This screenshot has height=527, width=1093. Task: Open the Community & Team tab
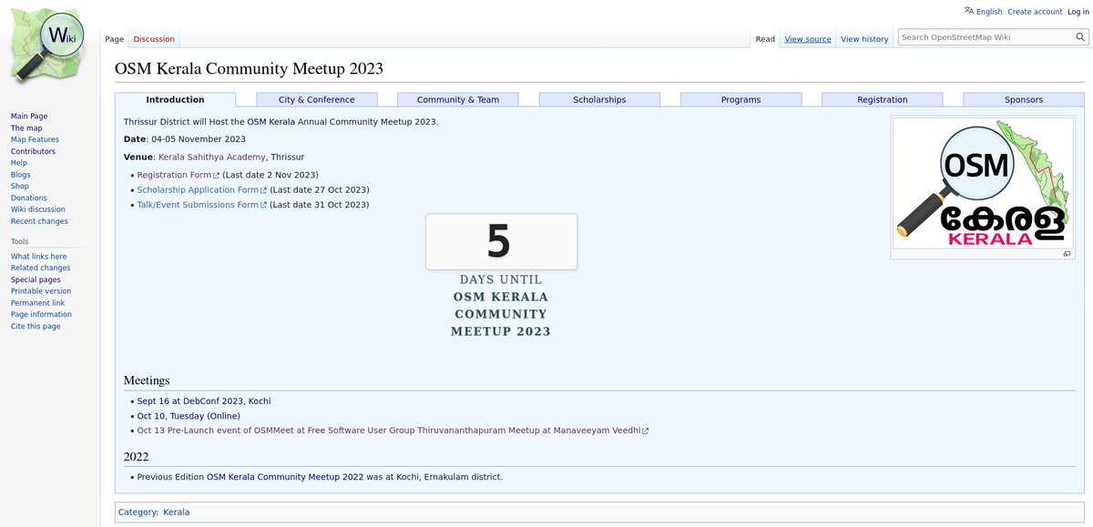point(458,99)
